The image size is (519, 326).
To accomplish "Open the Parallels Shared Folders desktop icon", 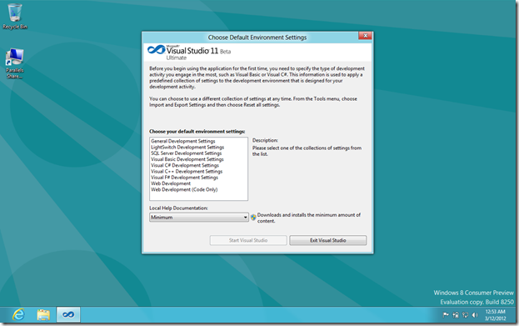I will click(14, 63).
